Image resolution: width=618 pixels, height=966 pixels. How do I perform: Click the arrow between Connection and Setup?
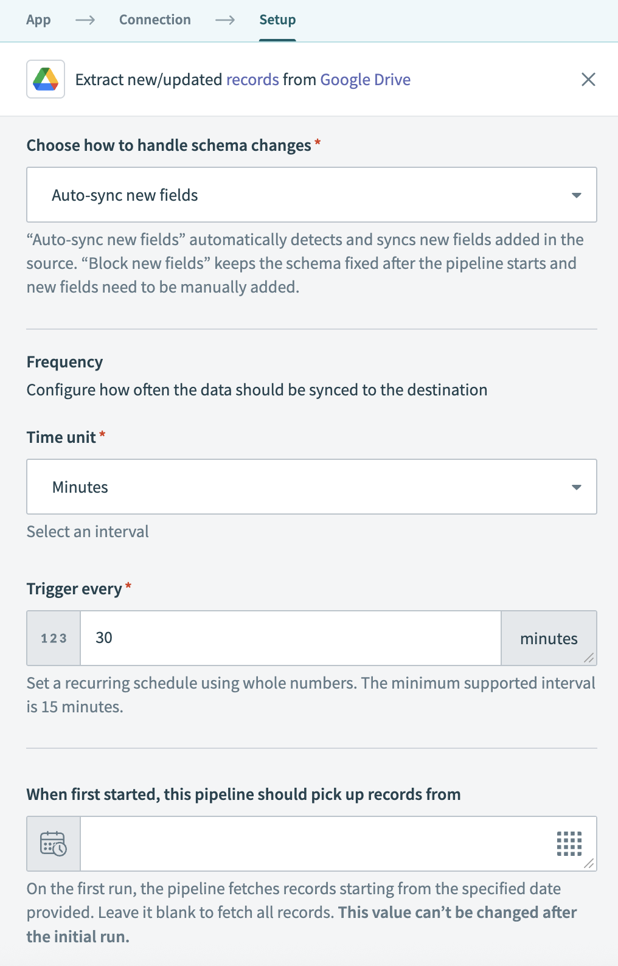226,19
